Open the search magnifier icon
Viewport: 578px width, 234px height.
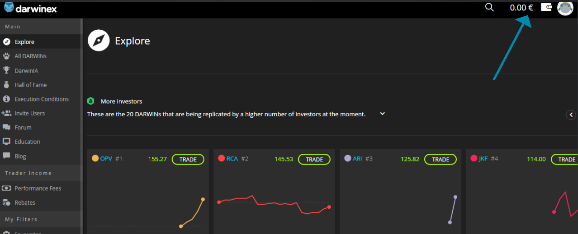(x=489, y=7)
